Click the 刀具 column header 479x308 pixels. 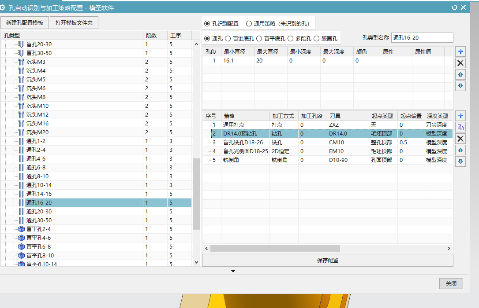click(x=348, y=116)
